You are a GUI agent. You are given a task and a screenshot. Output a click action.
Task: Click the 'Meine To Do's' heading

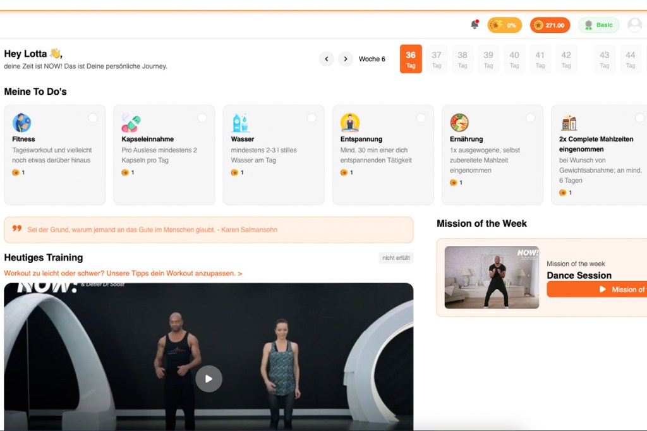[35, 92]
